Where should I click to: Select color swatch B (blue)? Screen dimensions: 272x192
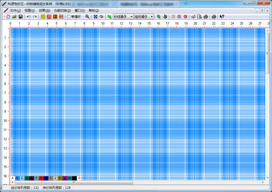17,178
